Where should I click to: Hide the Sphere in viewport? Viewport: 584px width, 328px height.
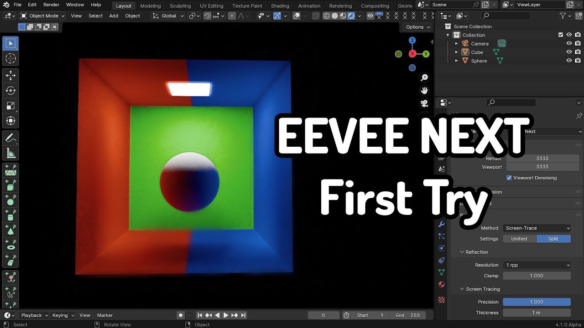(x=569, y=61)
